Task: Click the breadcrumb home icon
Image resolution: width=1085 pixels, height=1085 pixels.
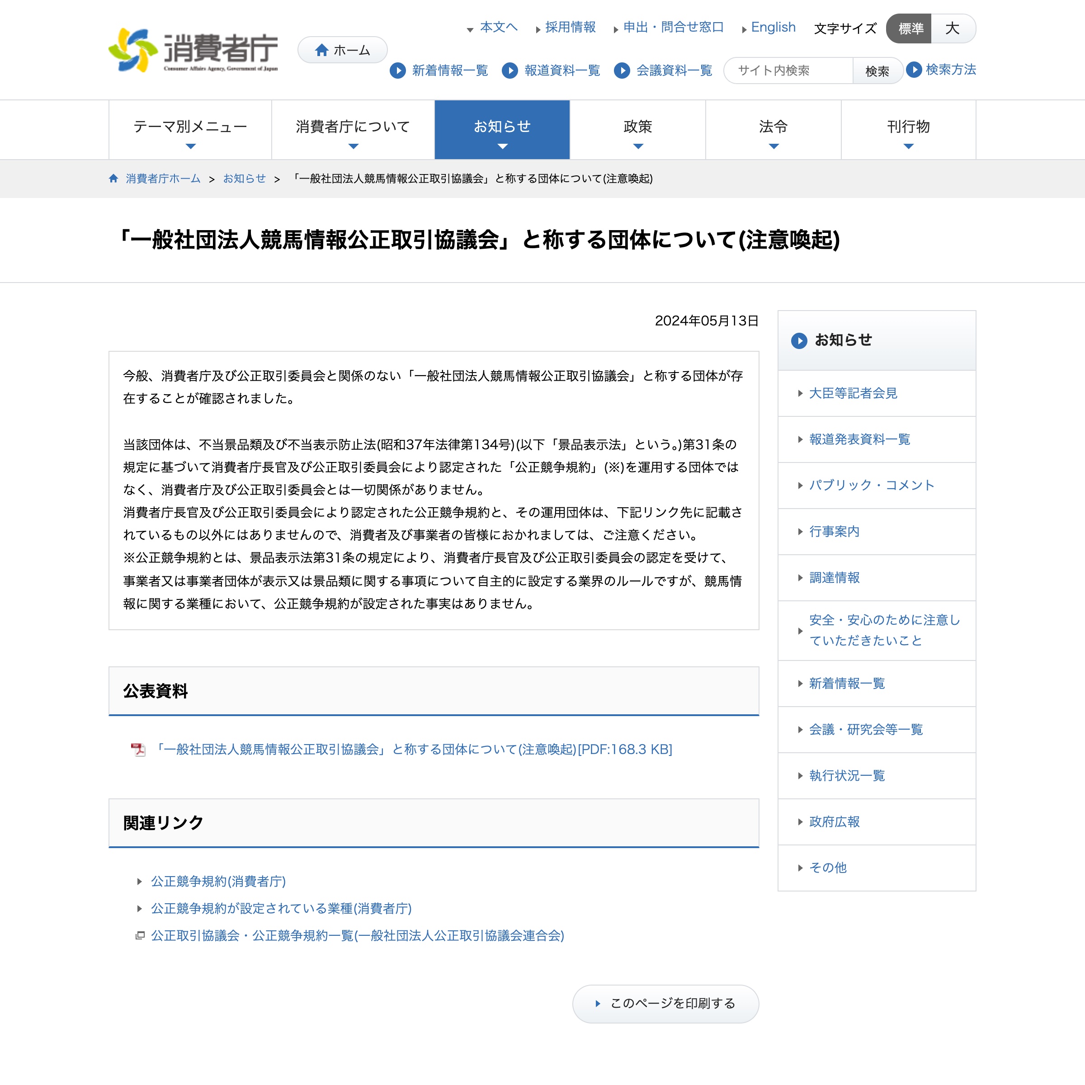Action: pos(113,178)
